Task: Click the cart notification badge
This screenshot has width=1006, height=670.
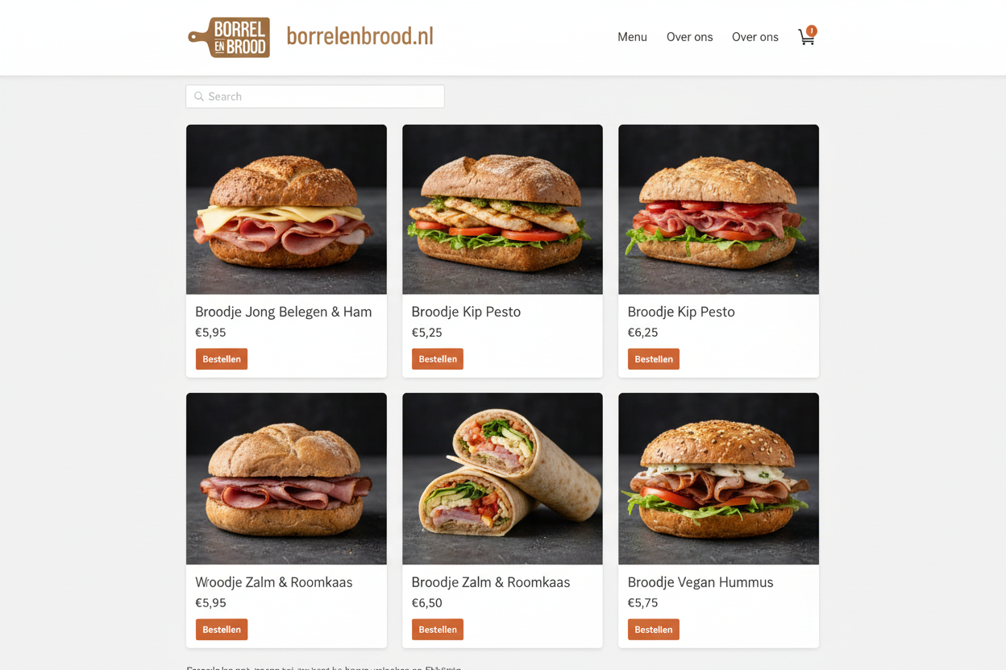Action: pyautogui.click(x=812, y=31)
